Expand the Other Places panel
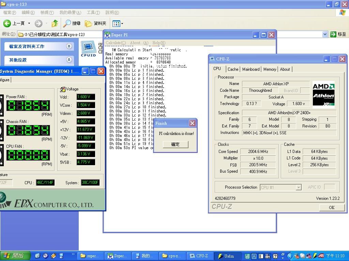This screenshot has width=349, height=261. point(69,60)
